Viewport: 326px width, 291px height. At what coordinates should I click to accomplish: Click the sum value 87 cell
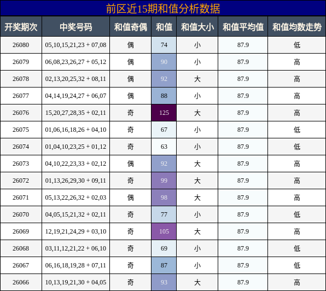[164, 265]
